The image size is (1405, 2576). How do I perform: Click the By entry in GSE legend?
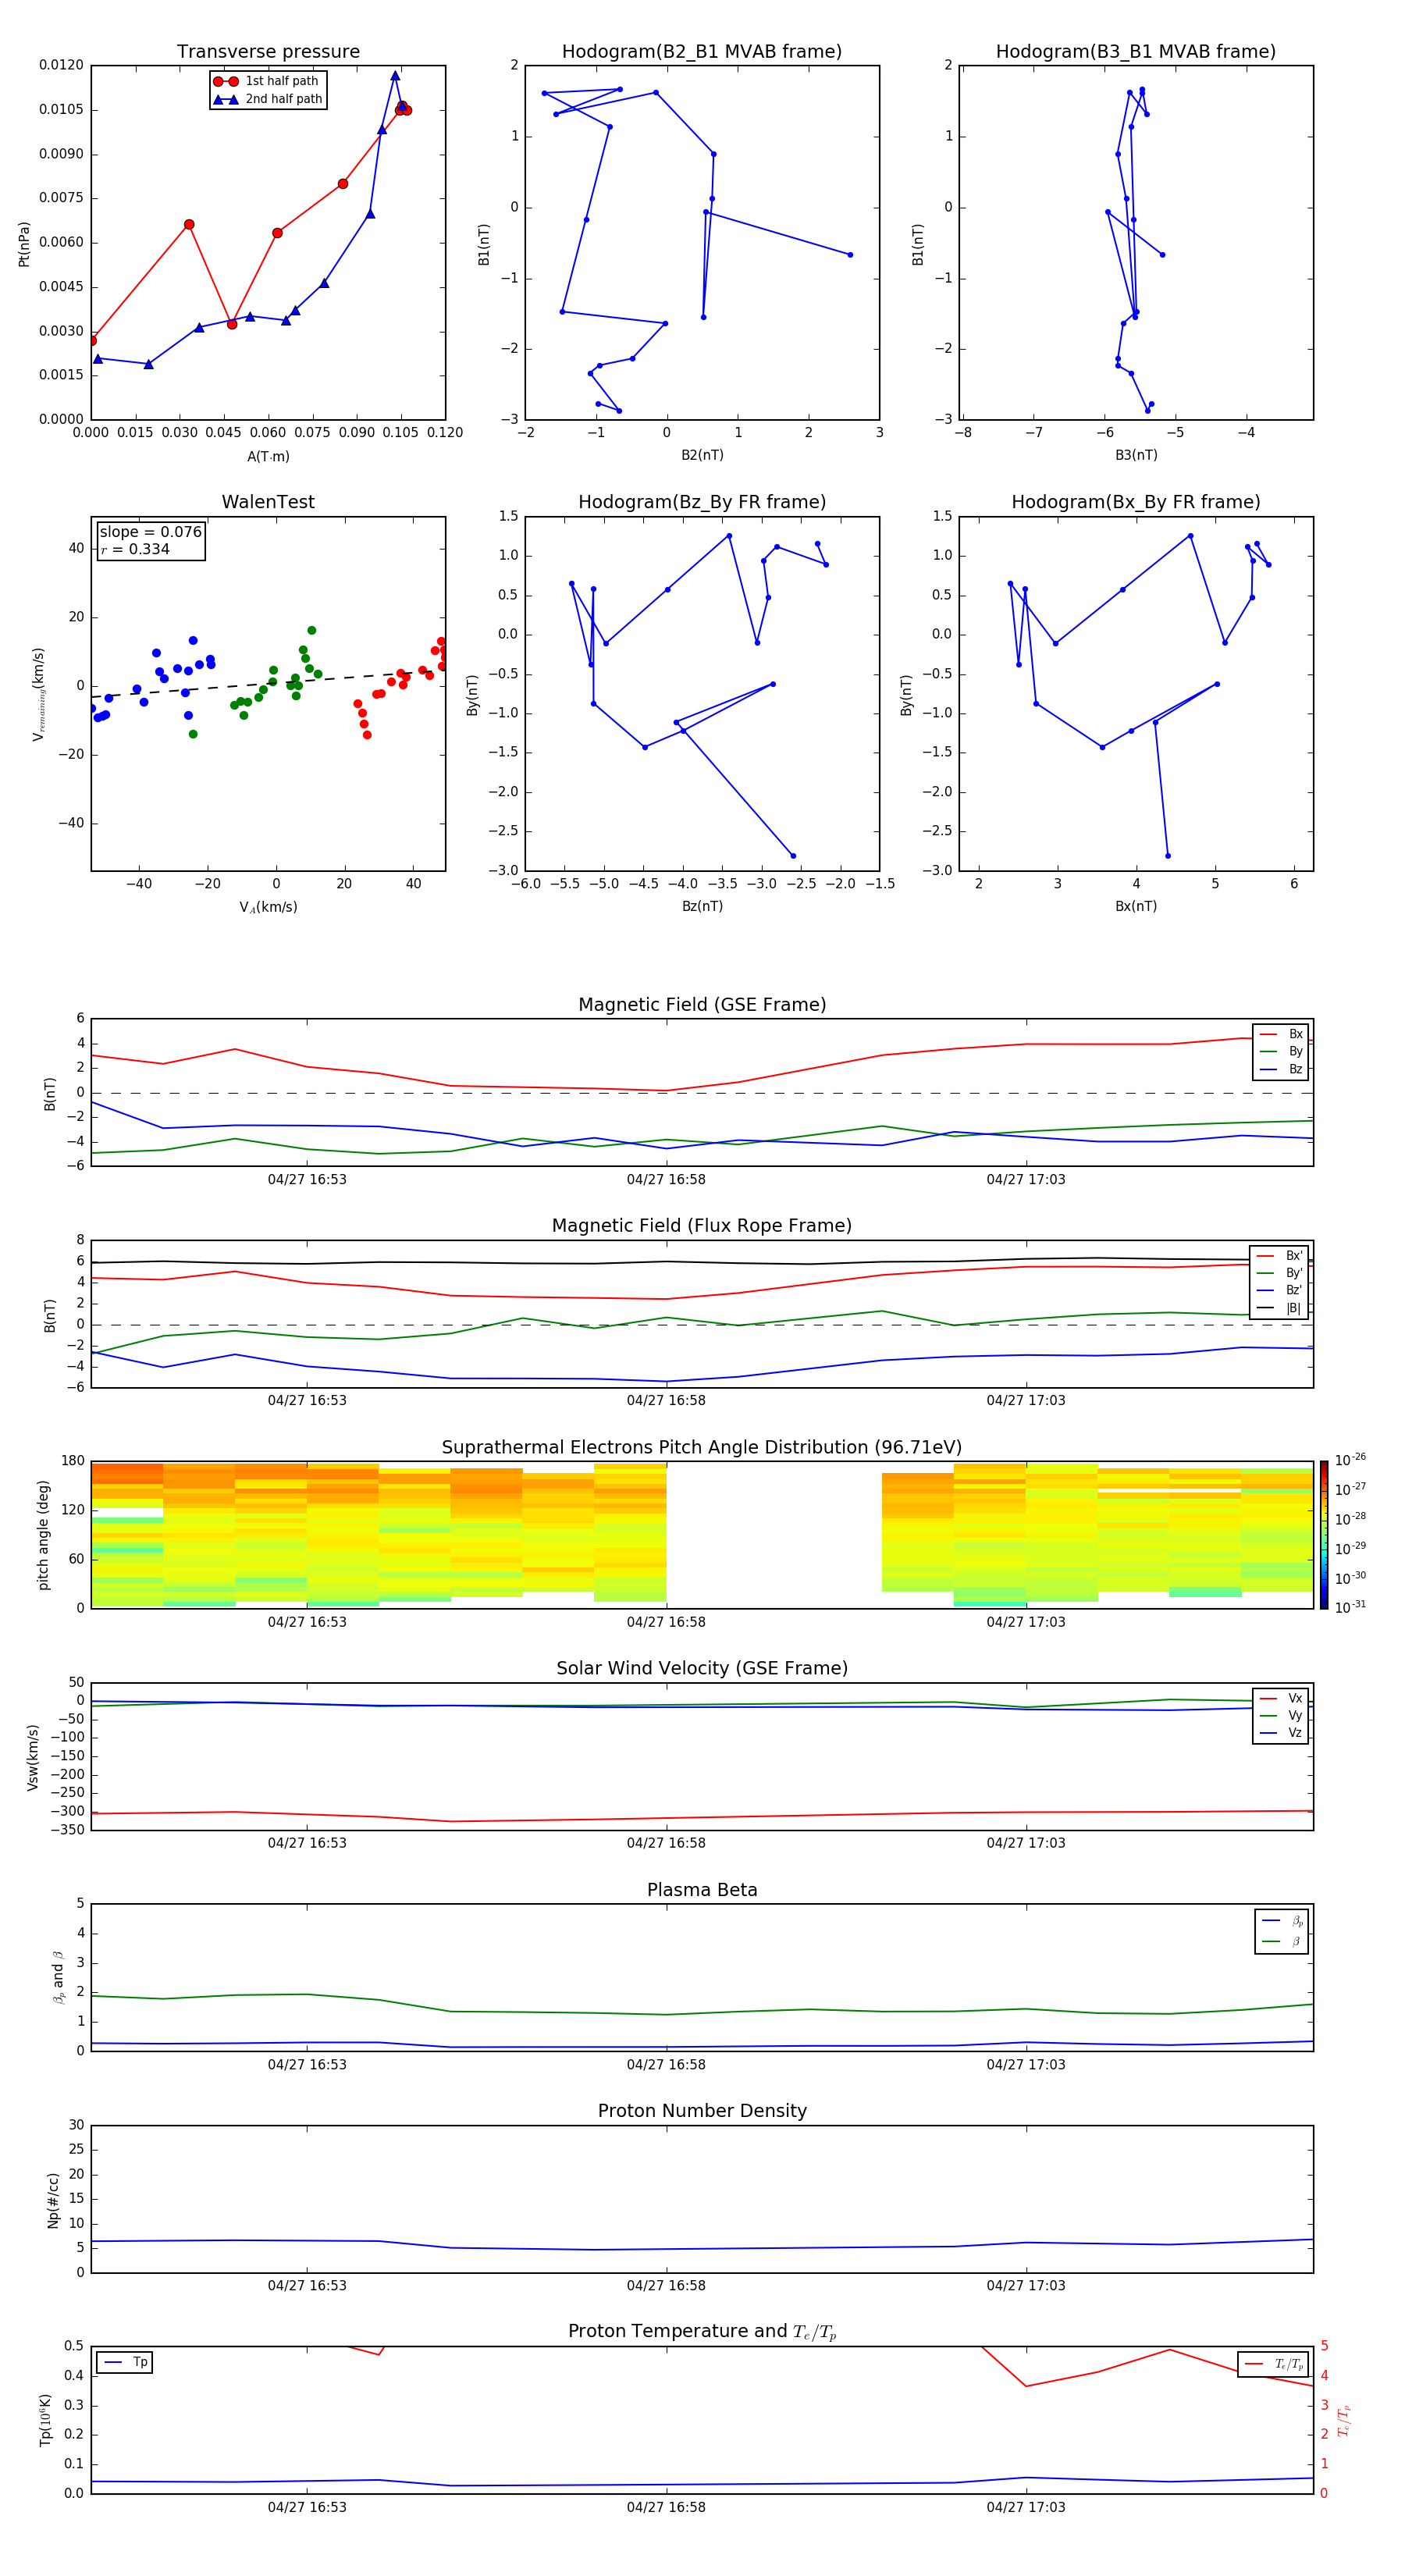click(x=1281, y=1052)
